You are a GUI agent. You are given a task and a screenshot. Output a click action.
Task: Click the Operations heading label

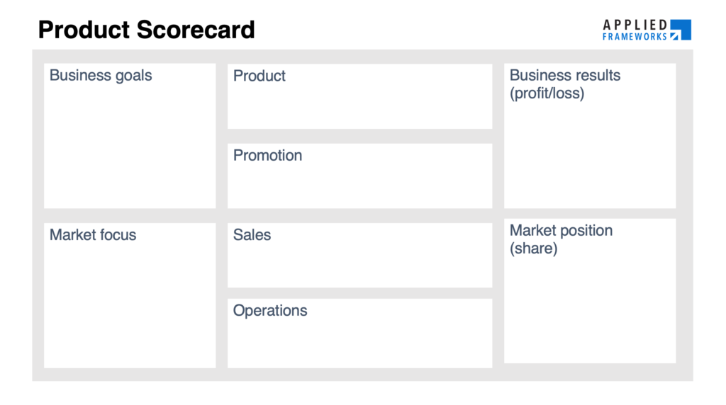270,311
